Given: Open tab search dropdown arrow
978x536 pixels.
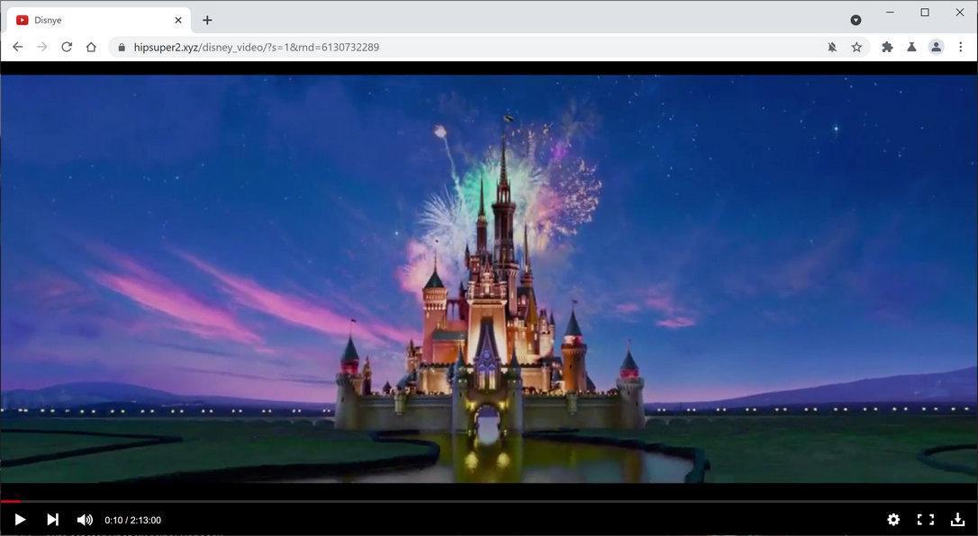Looking at the screenshot, I should [856, 20].
